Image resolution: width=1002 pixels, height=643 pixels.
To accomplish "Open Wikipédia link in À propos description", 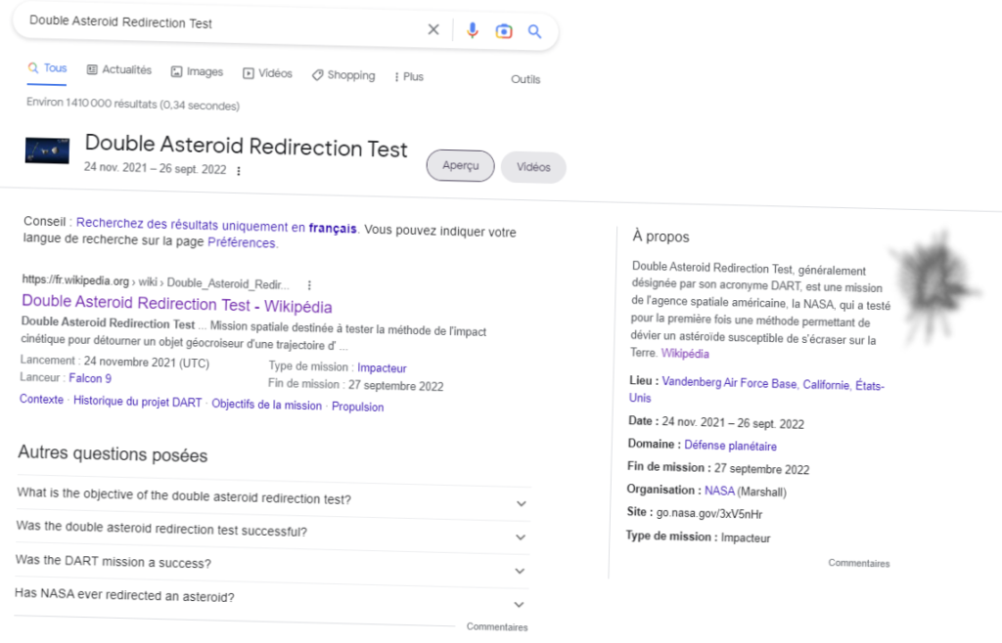I will [x=685, y=354].
